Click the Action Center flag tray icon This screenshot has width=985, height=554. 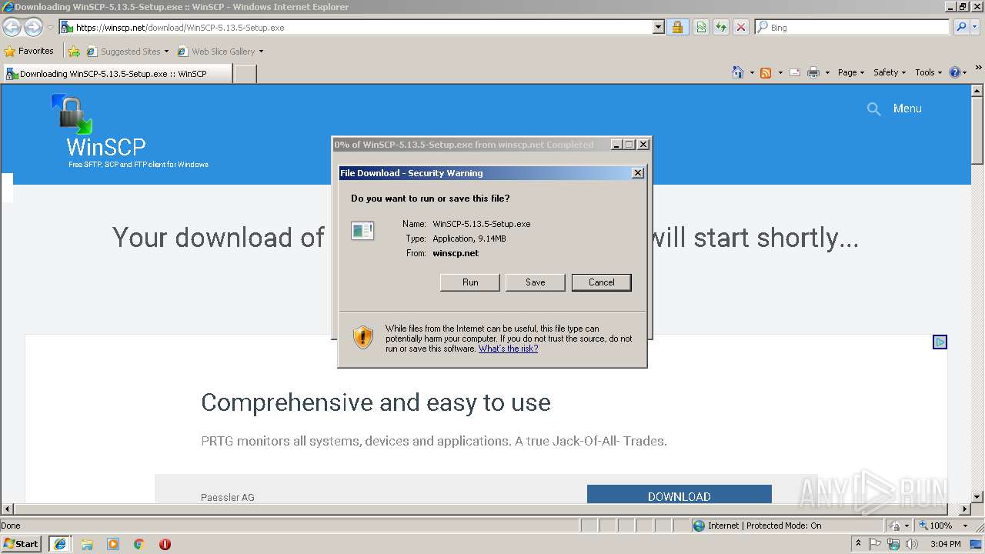[876, 544]
